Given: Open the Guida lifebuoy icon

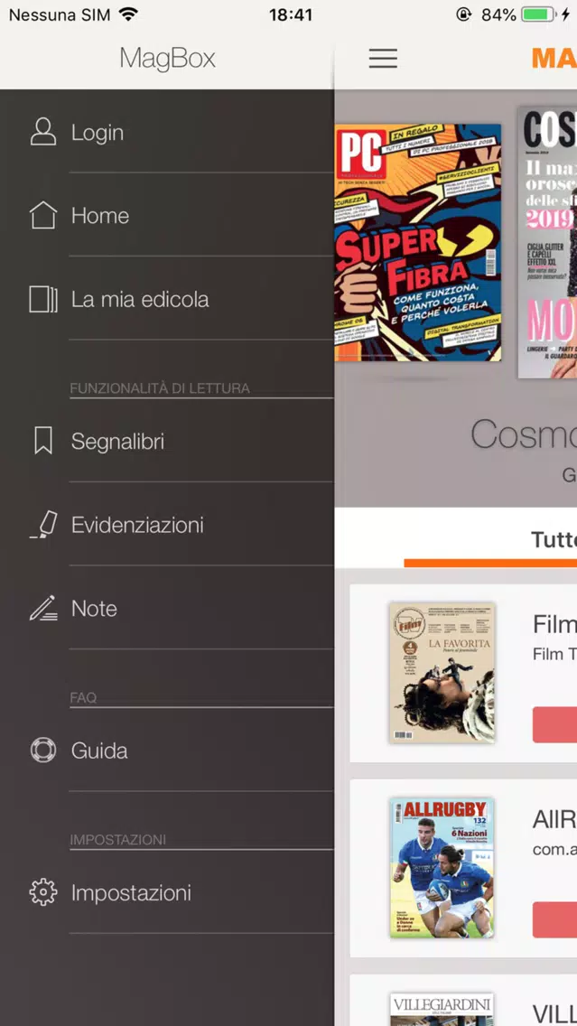Looking at the screenshot, I should (x=43, y=750).
